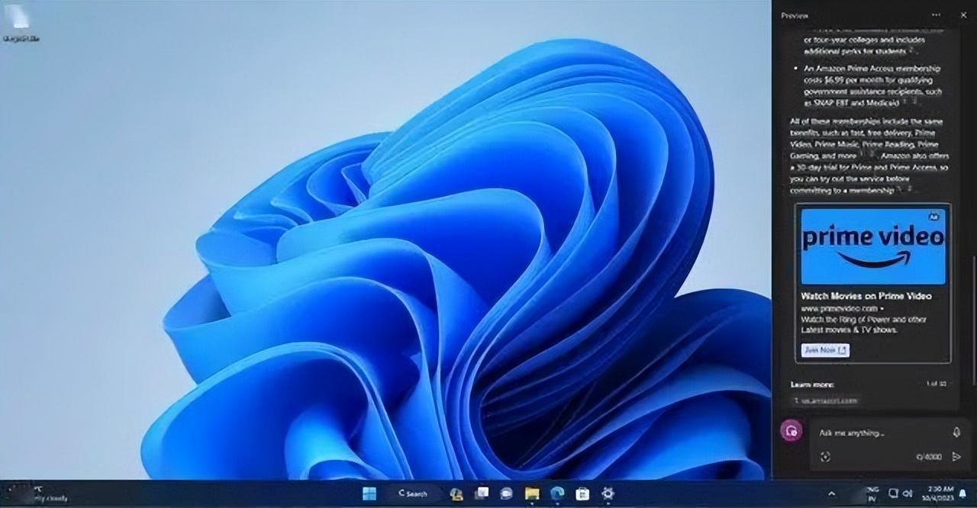Close the Copilot Preview panel
This screenshot has height=508, width=977.
coord(963,15)
